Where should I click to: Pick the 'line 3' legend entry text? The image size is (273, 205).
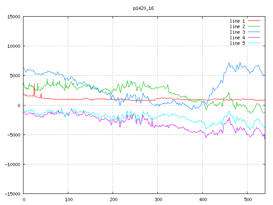(238, 32)
